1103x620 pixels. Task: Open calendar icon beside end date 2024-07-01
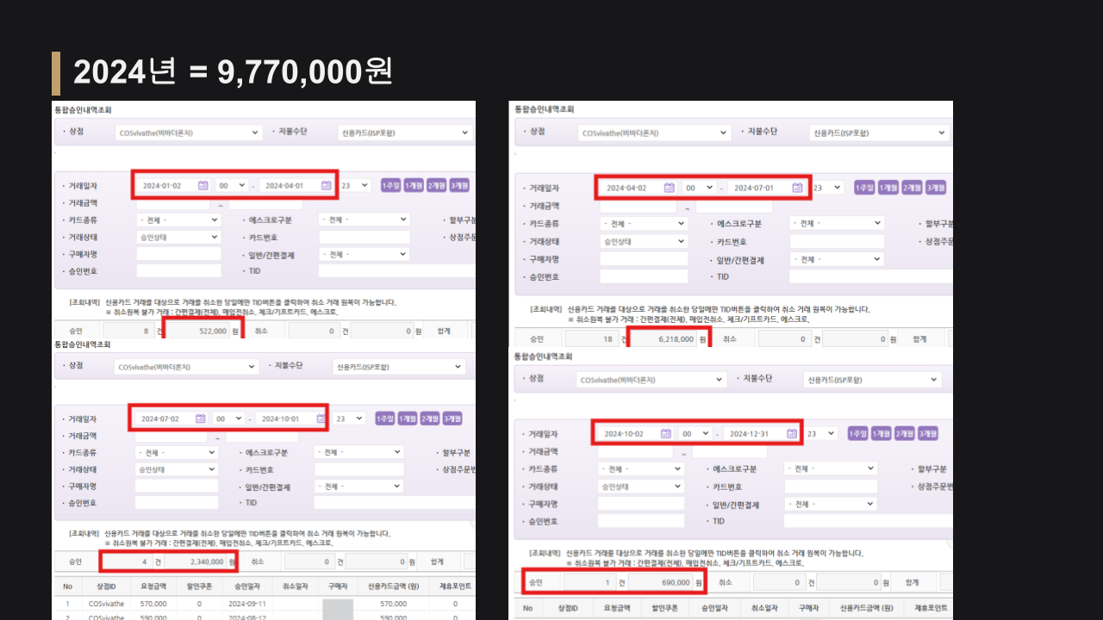tap(797, 188)
